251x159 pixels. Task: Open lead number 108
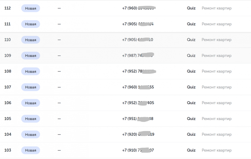[x=7, y=71]
